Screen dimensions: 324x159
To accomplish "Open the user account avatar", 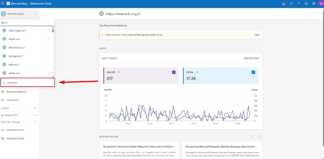I will (321, 3).
